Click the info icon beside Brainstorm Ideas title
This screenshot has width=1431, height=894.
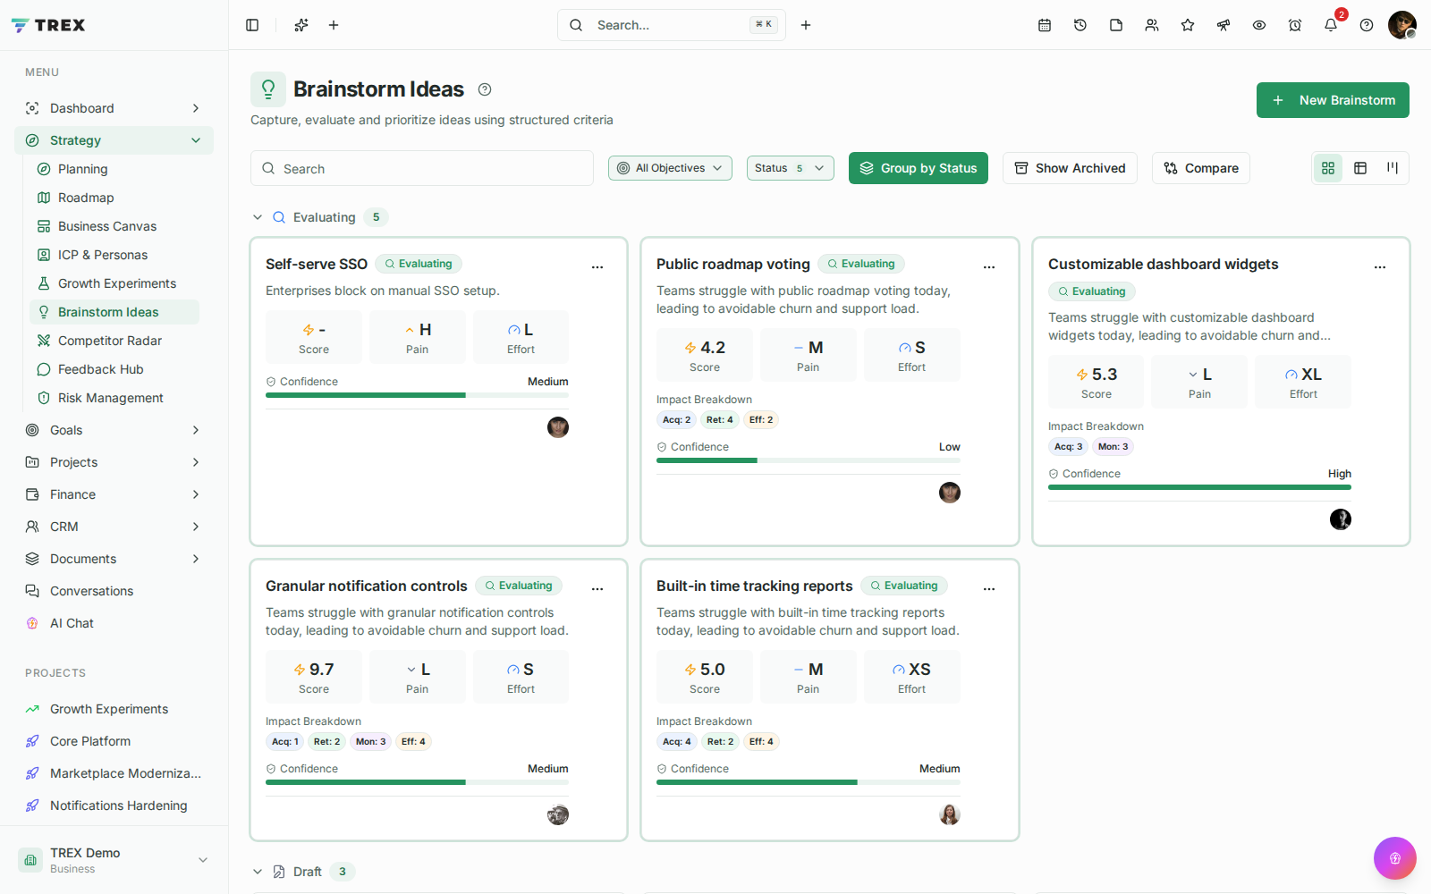tap(485, 89)
